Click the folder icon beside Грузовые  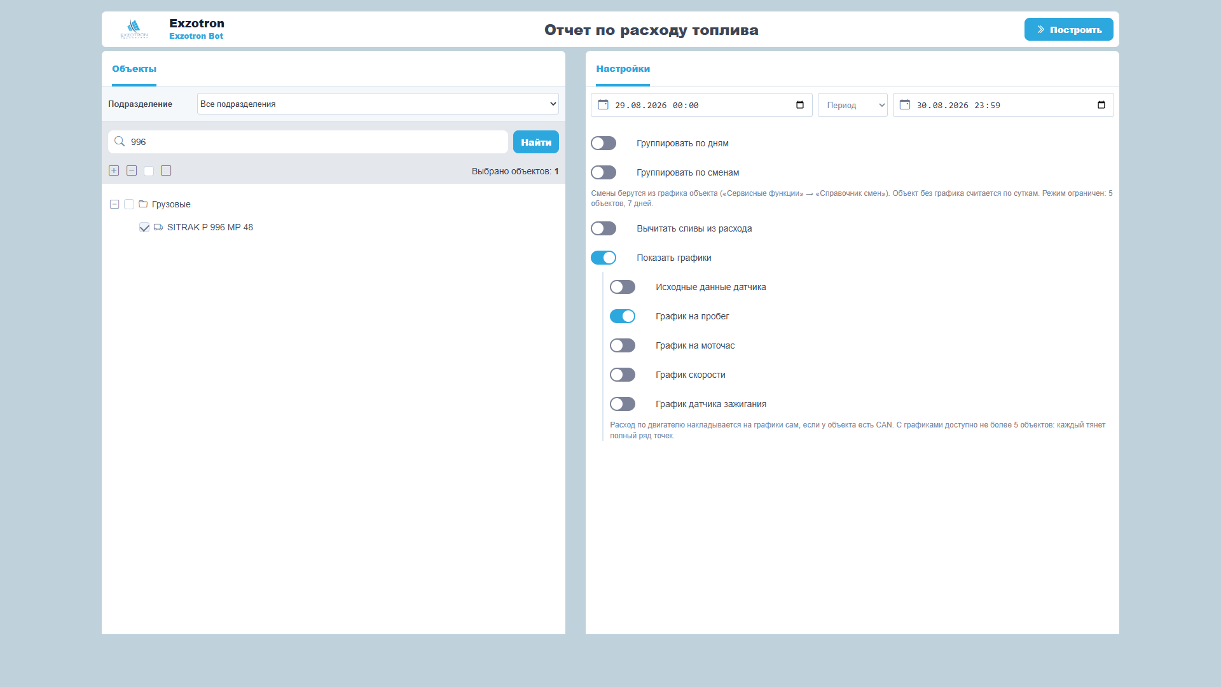coord(143,204)
